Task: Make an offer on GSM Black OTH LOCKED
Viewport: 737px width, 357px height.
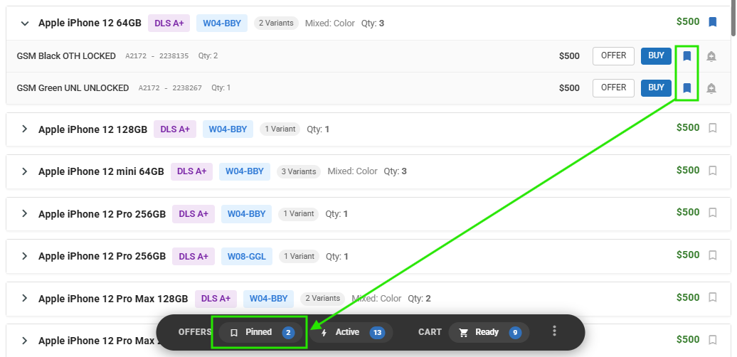Action: (613, 56)
